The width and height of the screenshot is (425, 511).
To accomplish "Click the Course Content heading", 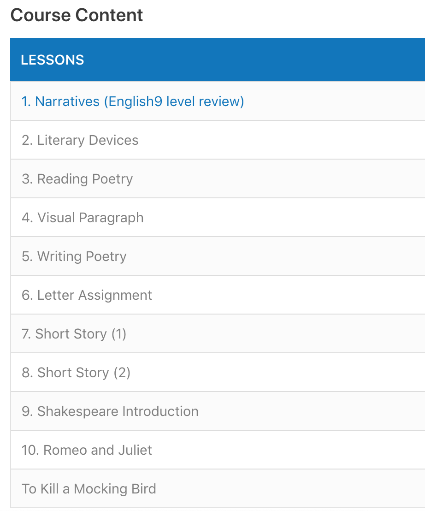I will pyautogui.click(x=77, y=15).
